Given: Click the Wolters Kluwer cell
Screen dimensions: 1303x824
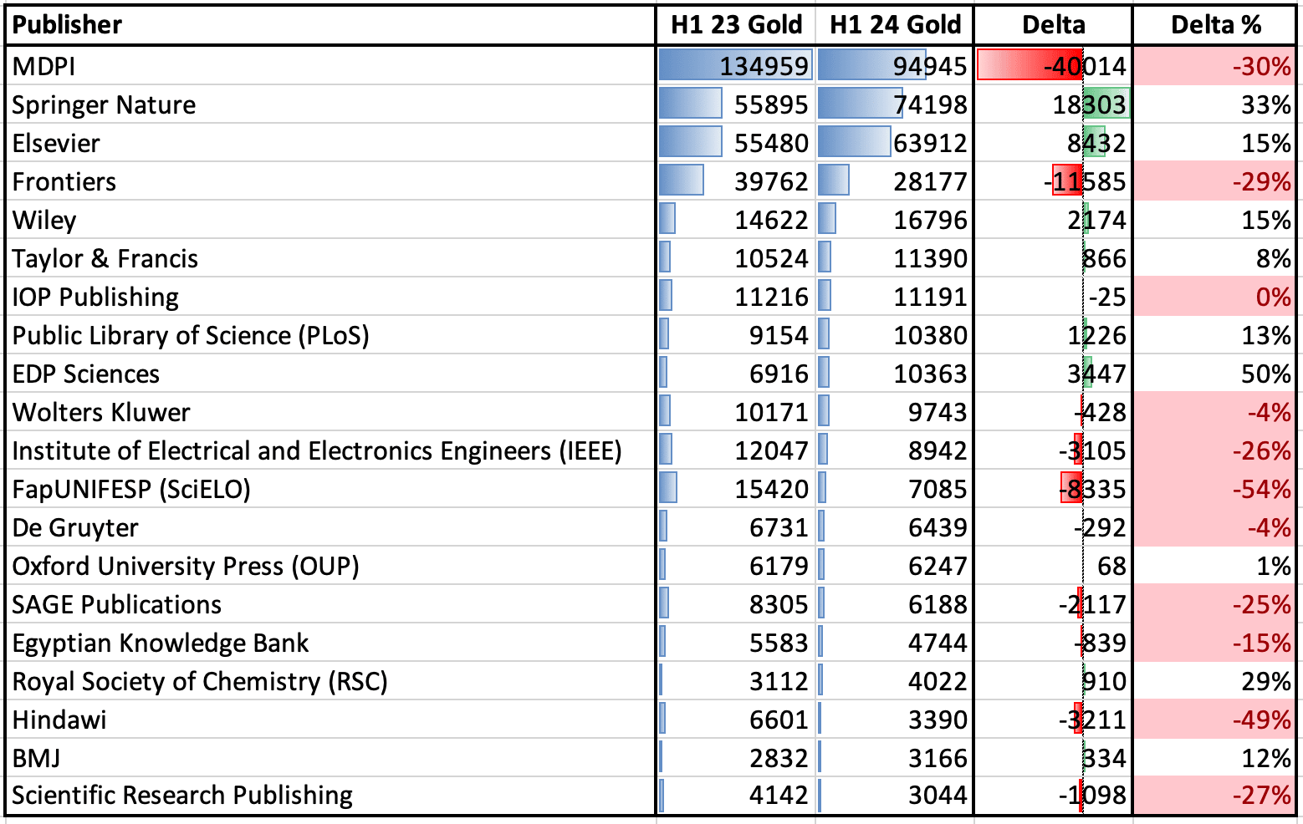Looking at the screenshot, I should [330, 411].
